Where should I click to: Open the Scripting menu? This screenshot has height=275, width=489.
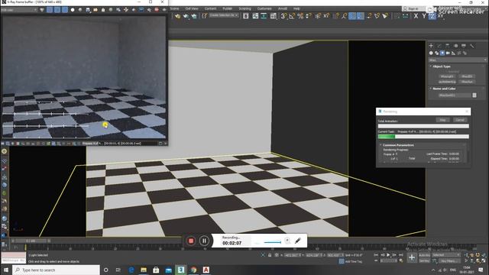click(244, 8)
